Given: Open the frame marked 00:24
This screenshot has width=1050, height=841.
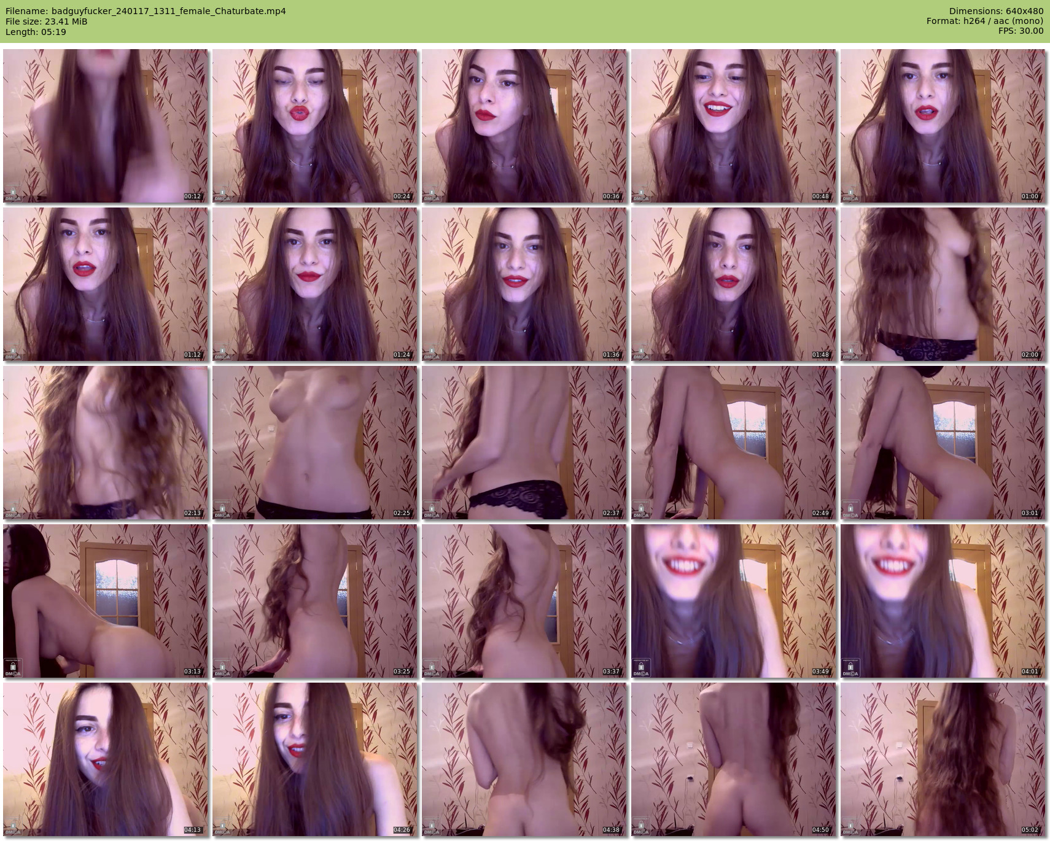Looking at the screenshot, I should [314, 126].
